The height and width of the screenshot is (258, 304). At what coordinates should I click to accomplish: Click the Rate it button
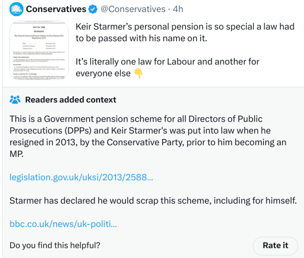275,246
